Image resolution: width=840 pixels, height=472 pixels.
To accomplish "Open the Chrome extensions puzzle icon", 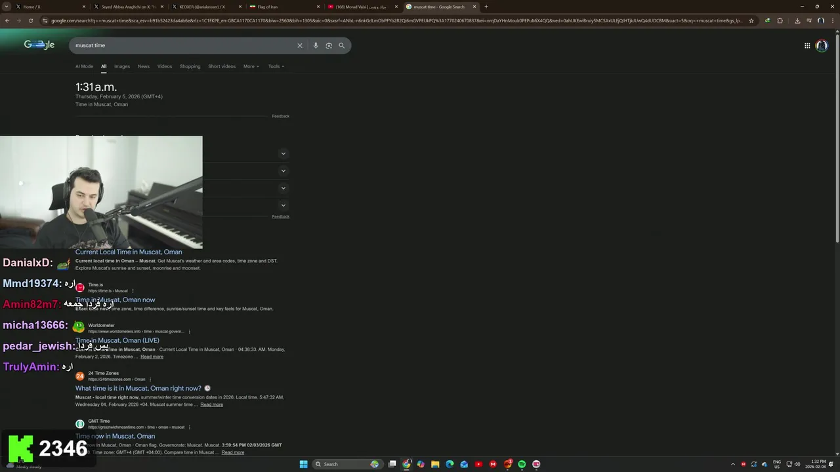I will [780, 20].
